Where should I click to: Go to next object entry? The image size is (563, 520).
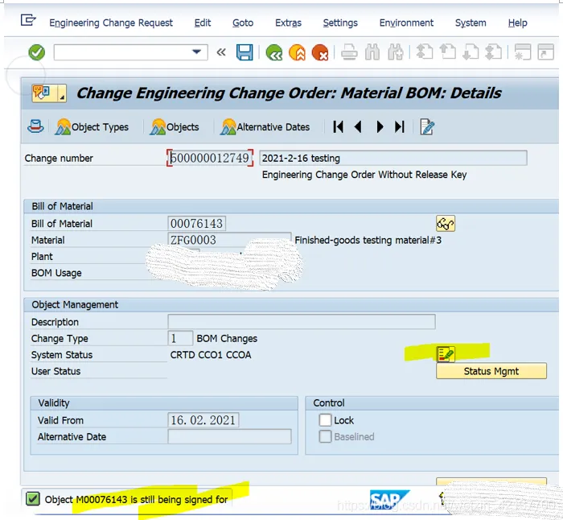pos(380,127)
